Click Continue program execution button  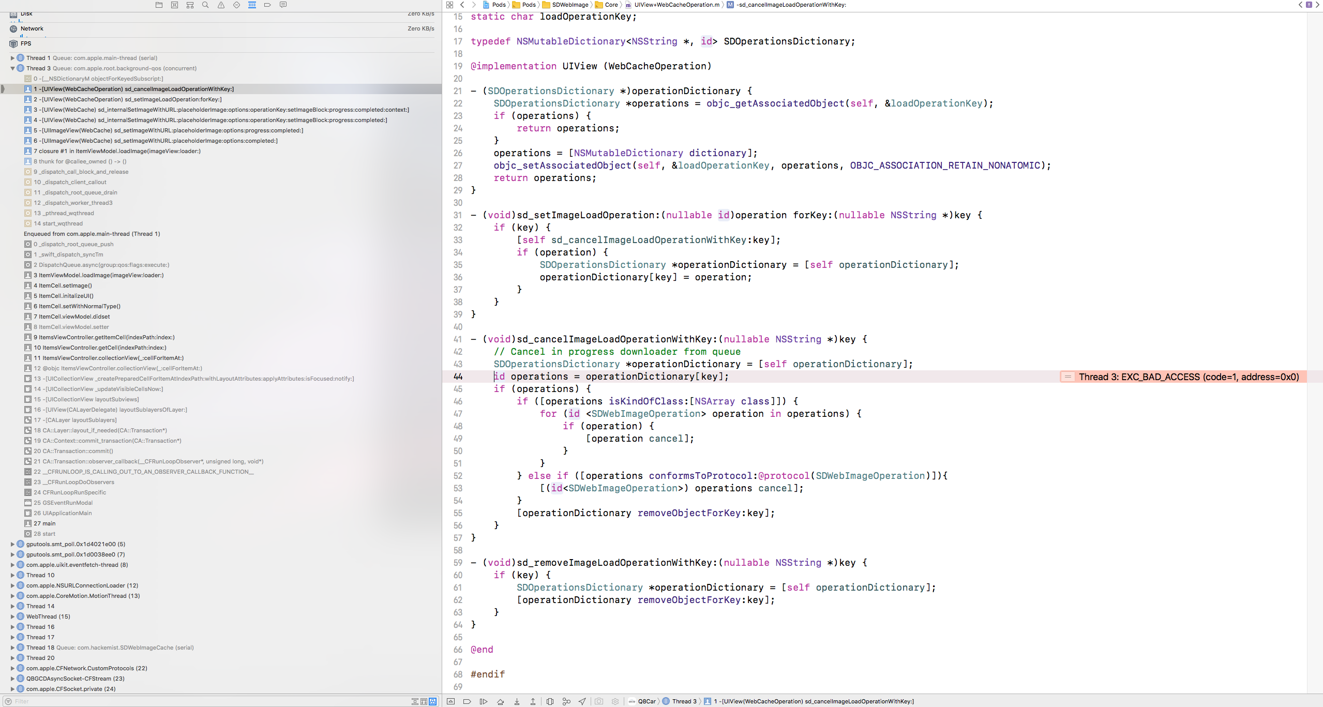483,701
